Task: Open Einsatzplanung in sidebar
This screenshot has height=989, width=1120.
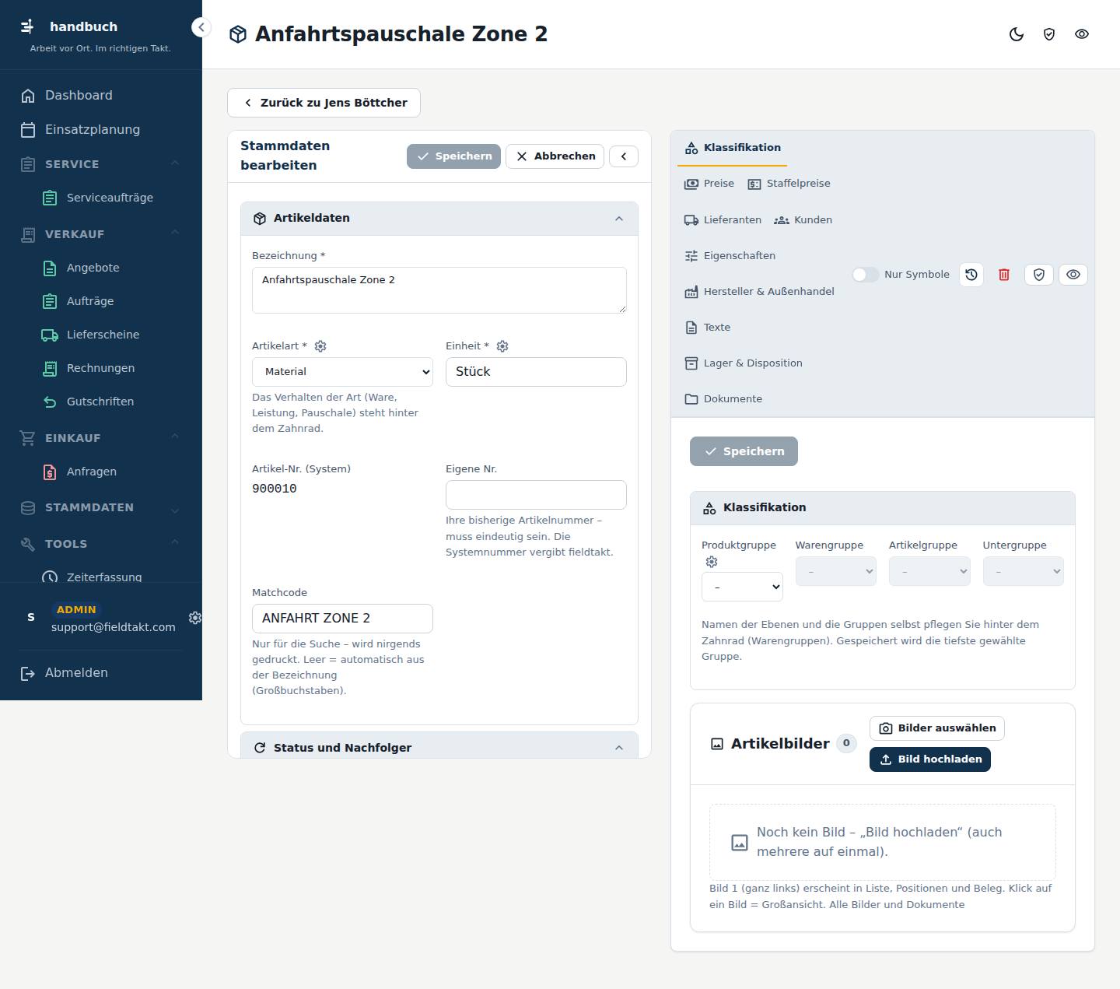Action: tap(101, 130)
